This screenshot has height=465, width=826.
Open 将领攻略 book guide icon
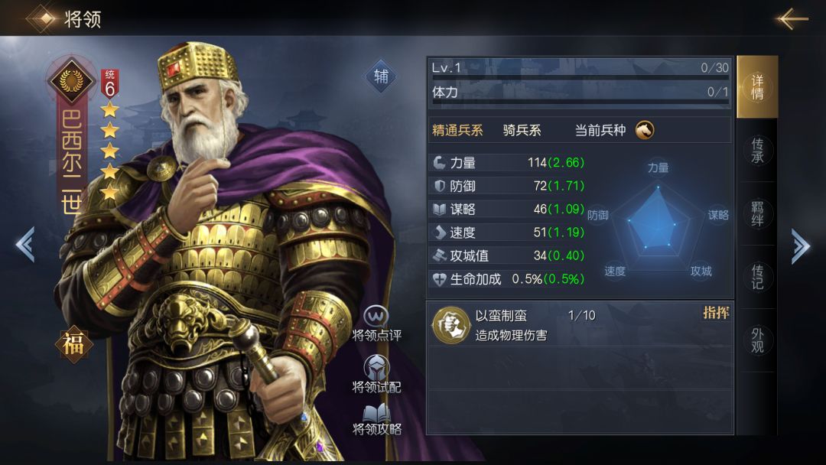tap(376, 414)
